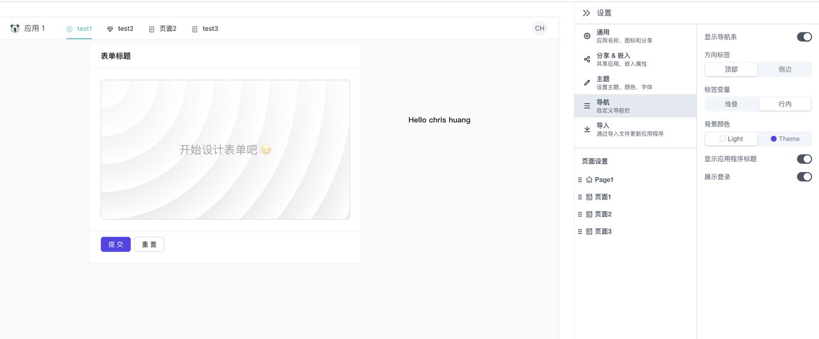Click the drag handle for 页面3
Viewport: 819px width, 339px height.
580,232
